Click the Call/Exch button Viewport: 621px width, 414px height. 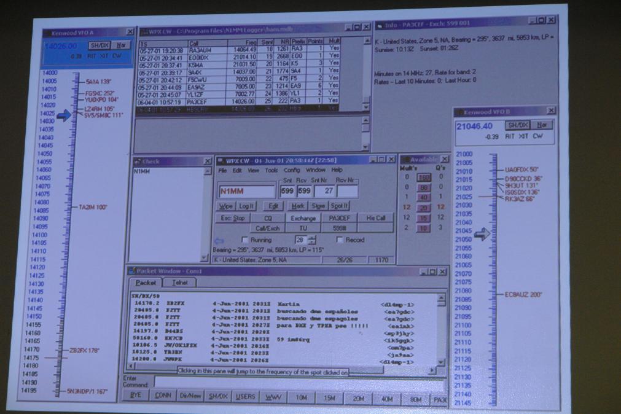coord(268,228)
